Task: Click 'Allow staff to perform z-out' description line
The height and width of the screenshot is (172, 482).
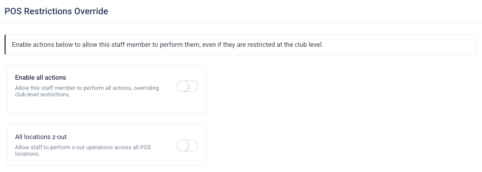Action: (x=53, y=147)
